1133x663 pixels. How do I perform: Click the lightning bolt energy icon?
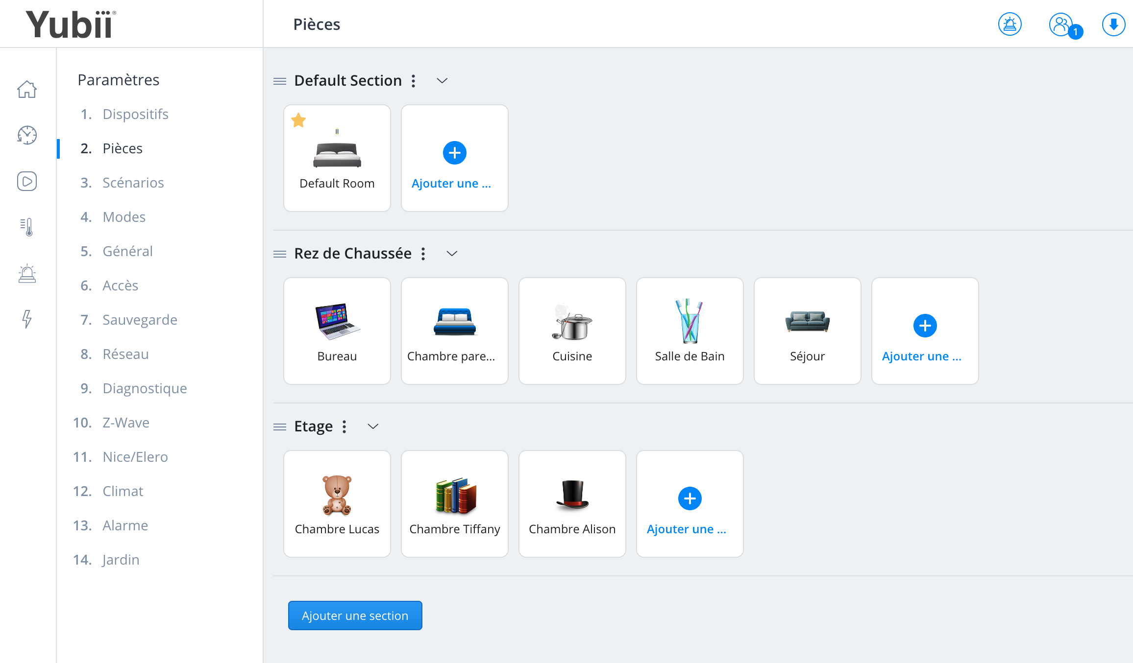pyautogui.click(x=27, y=319)
